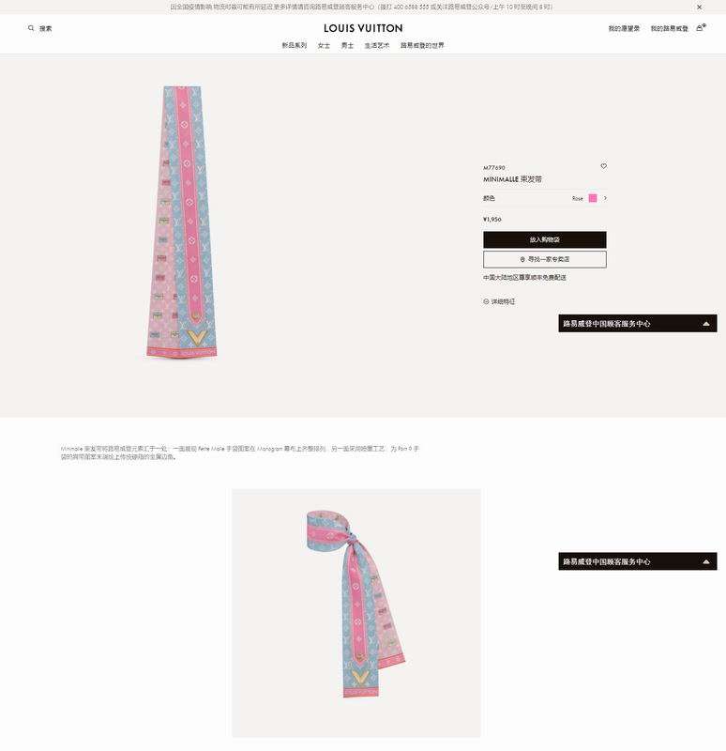Viewport: 726px width, 751px height.
Task: Click the location pin icon in store finder button
Action: tap(522, 259)
